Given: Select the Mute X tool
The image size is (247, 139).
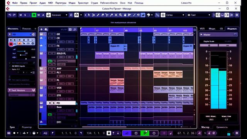Looking at the screenshot, I should click(x=116, y=15).
